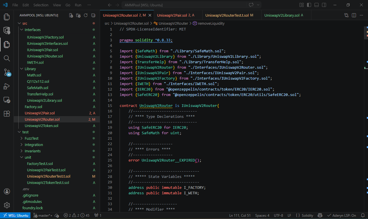This screenshot has width=368, height=219.
Task: Collapse the test folder
Action: coord(57,132)
